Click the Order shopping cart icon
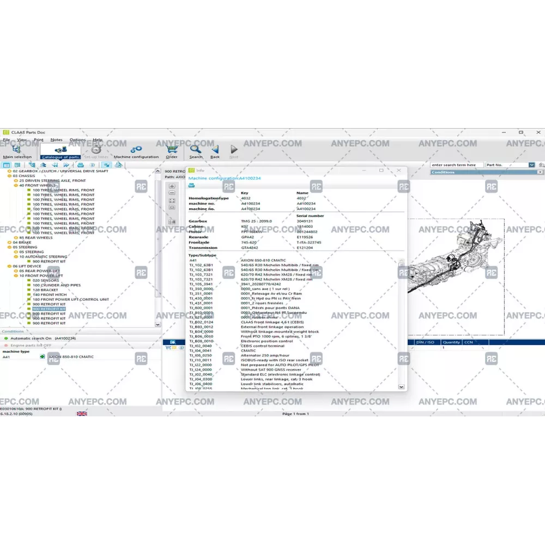Screen dimensions: 545x545 pos(172,150)
